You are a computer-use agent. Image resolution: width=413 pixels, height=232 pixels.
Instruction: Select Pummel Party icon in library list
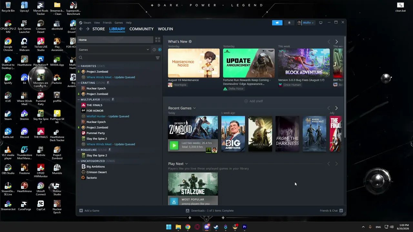(83, 133)
